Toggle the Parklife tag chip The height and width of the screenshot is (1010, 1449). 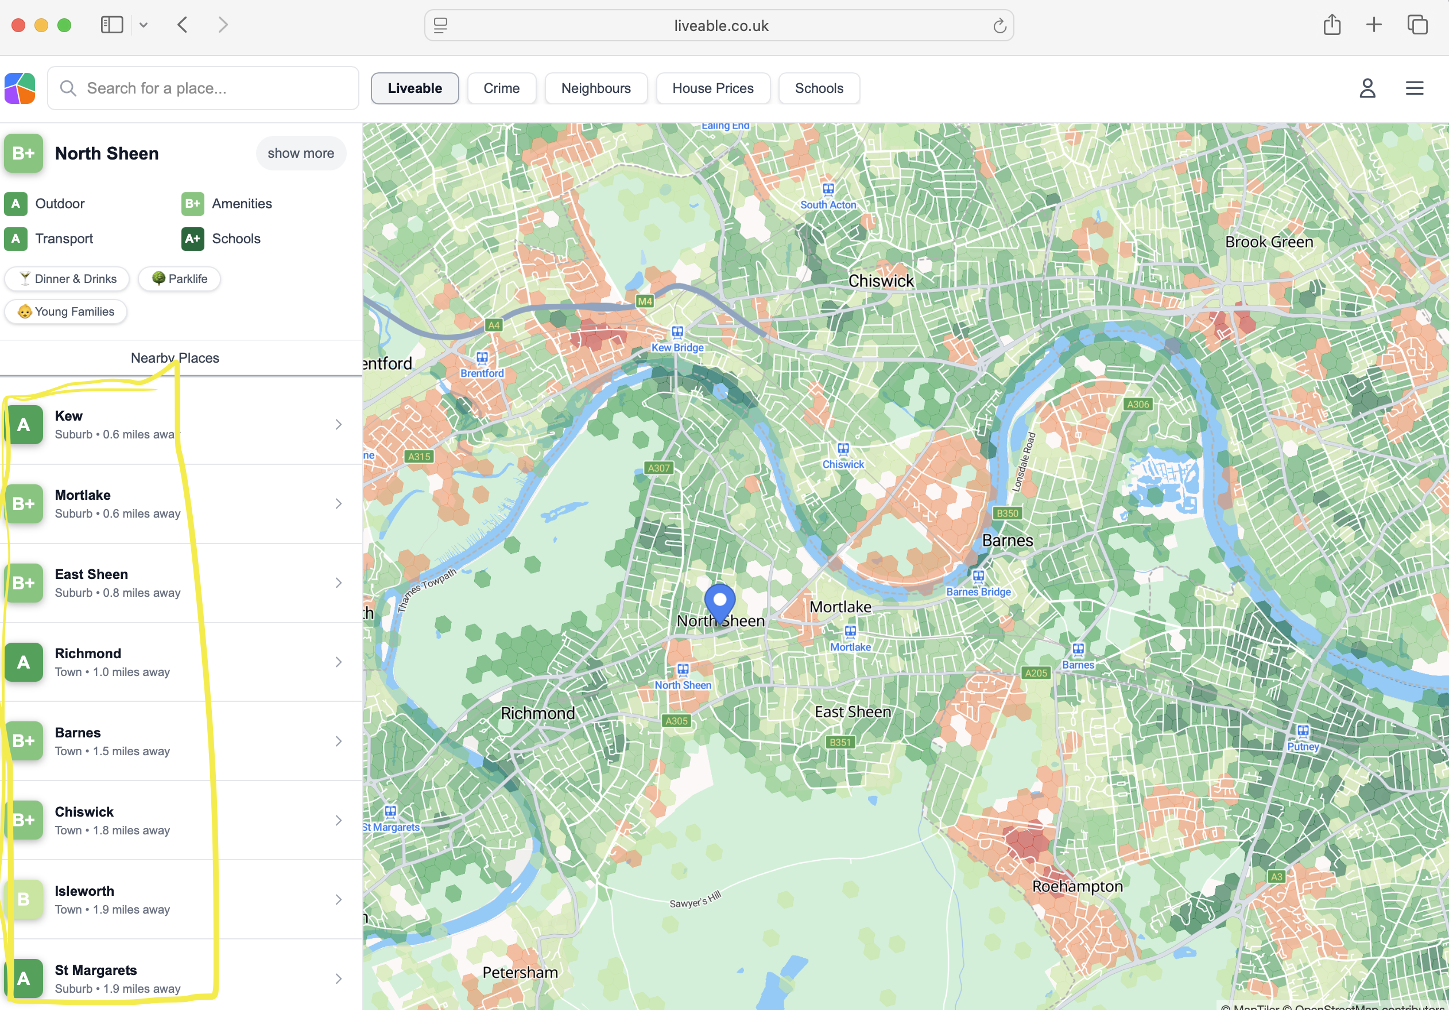click(x=179, y=279)
